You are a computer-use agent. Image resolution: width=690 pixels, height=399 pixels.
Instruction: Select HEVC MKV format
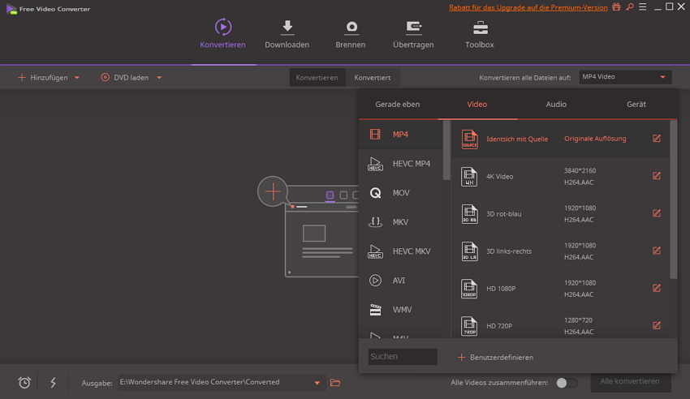(x=401, y=251)
